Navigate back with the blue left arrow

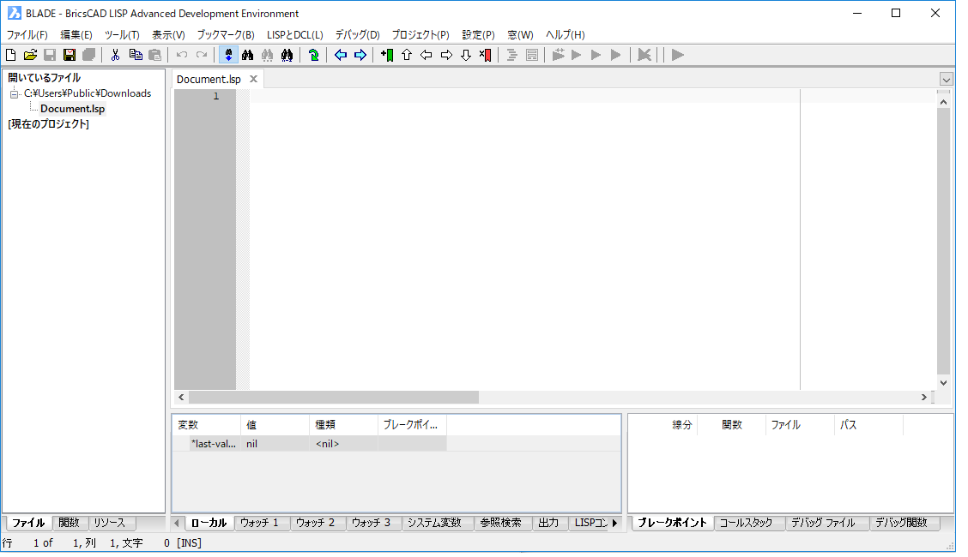tap(340, 55)
